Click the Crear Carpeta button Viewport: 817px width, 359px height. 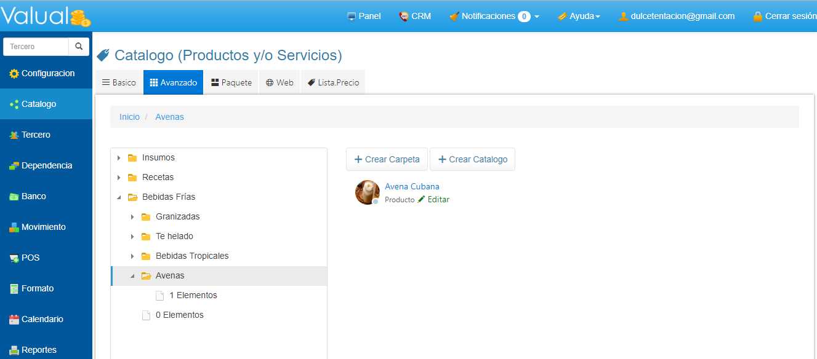387,159
